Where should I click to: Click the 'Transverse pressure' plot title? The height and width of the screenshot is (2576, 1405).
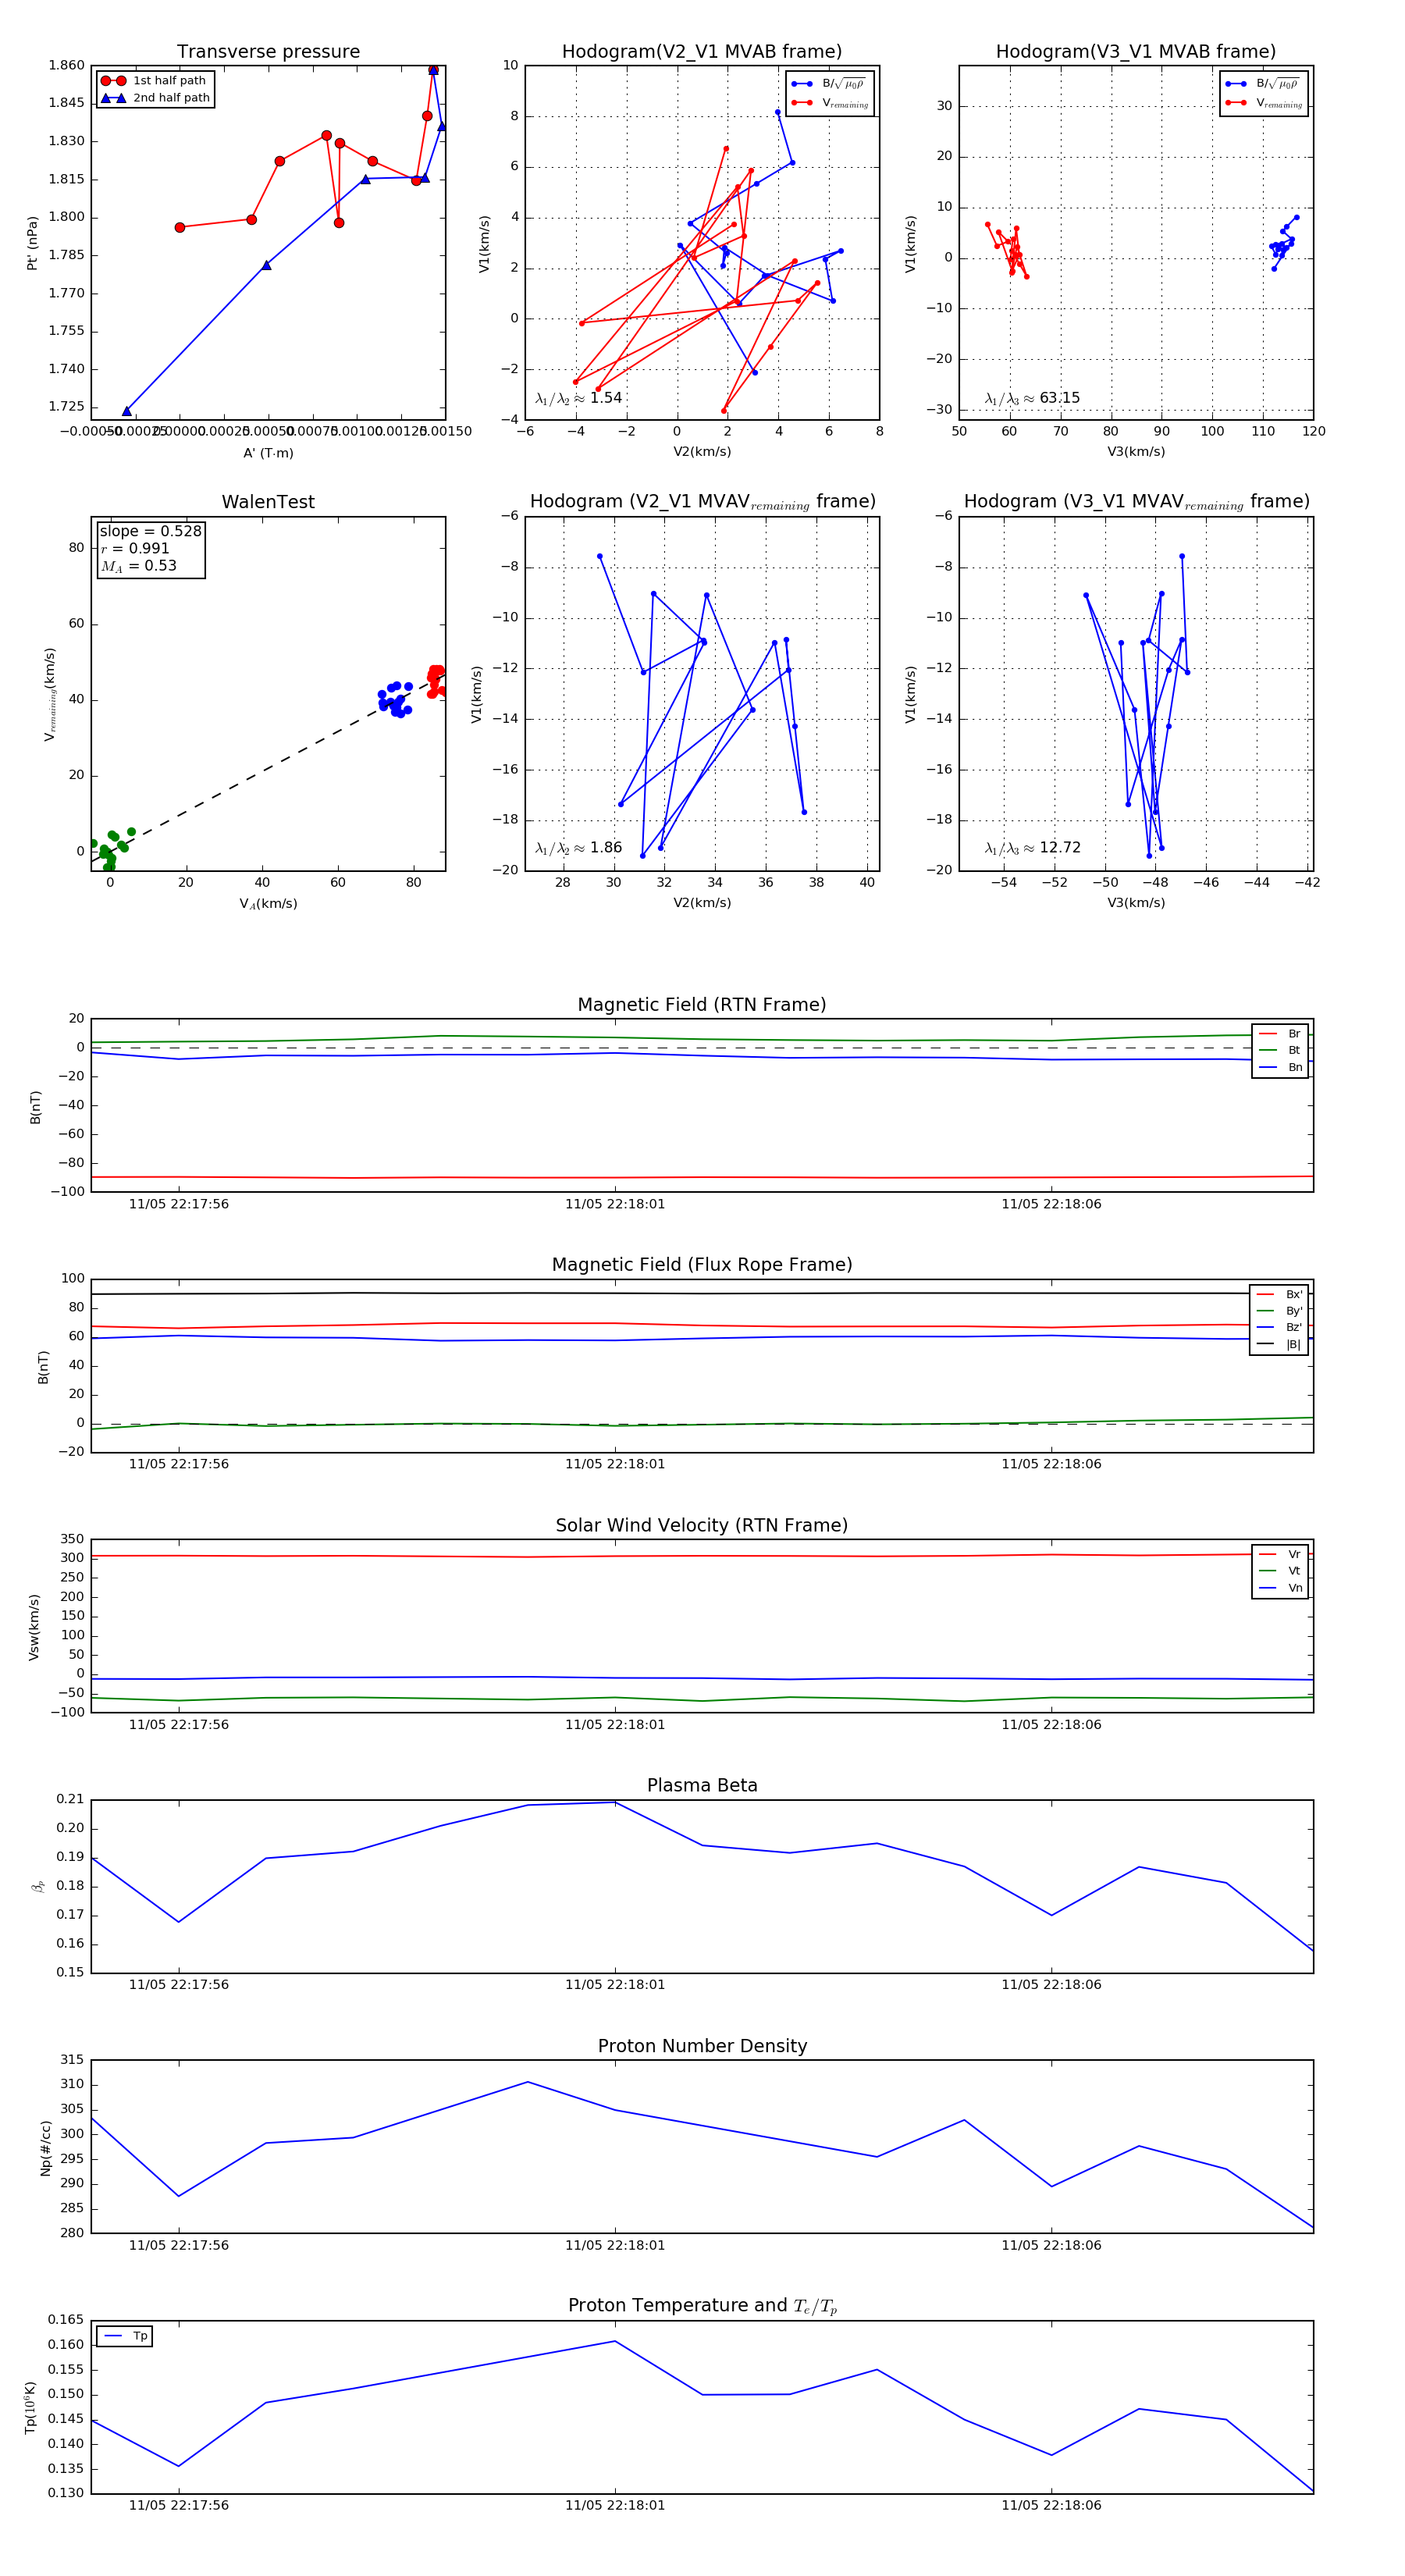point(268,52)
